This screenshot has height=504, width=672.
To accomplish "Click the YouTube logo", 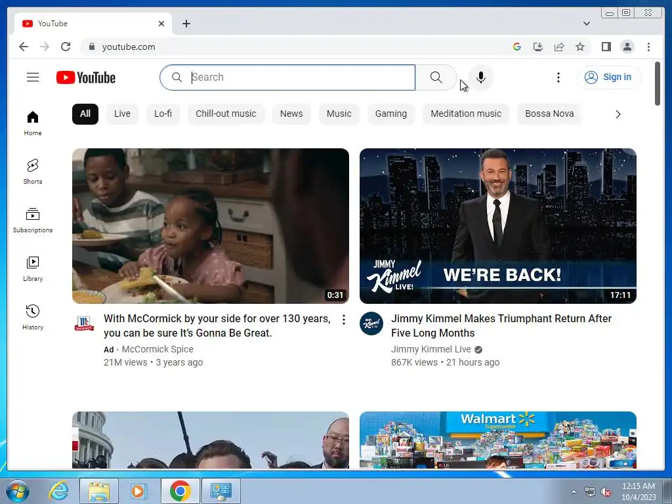I will coord(86,77).
